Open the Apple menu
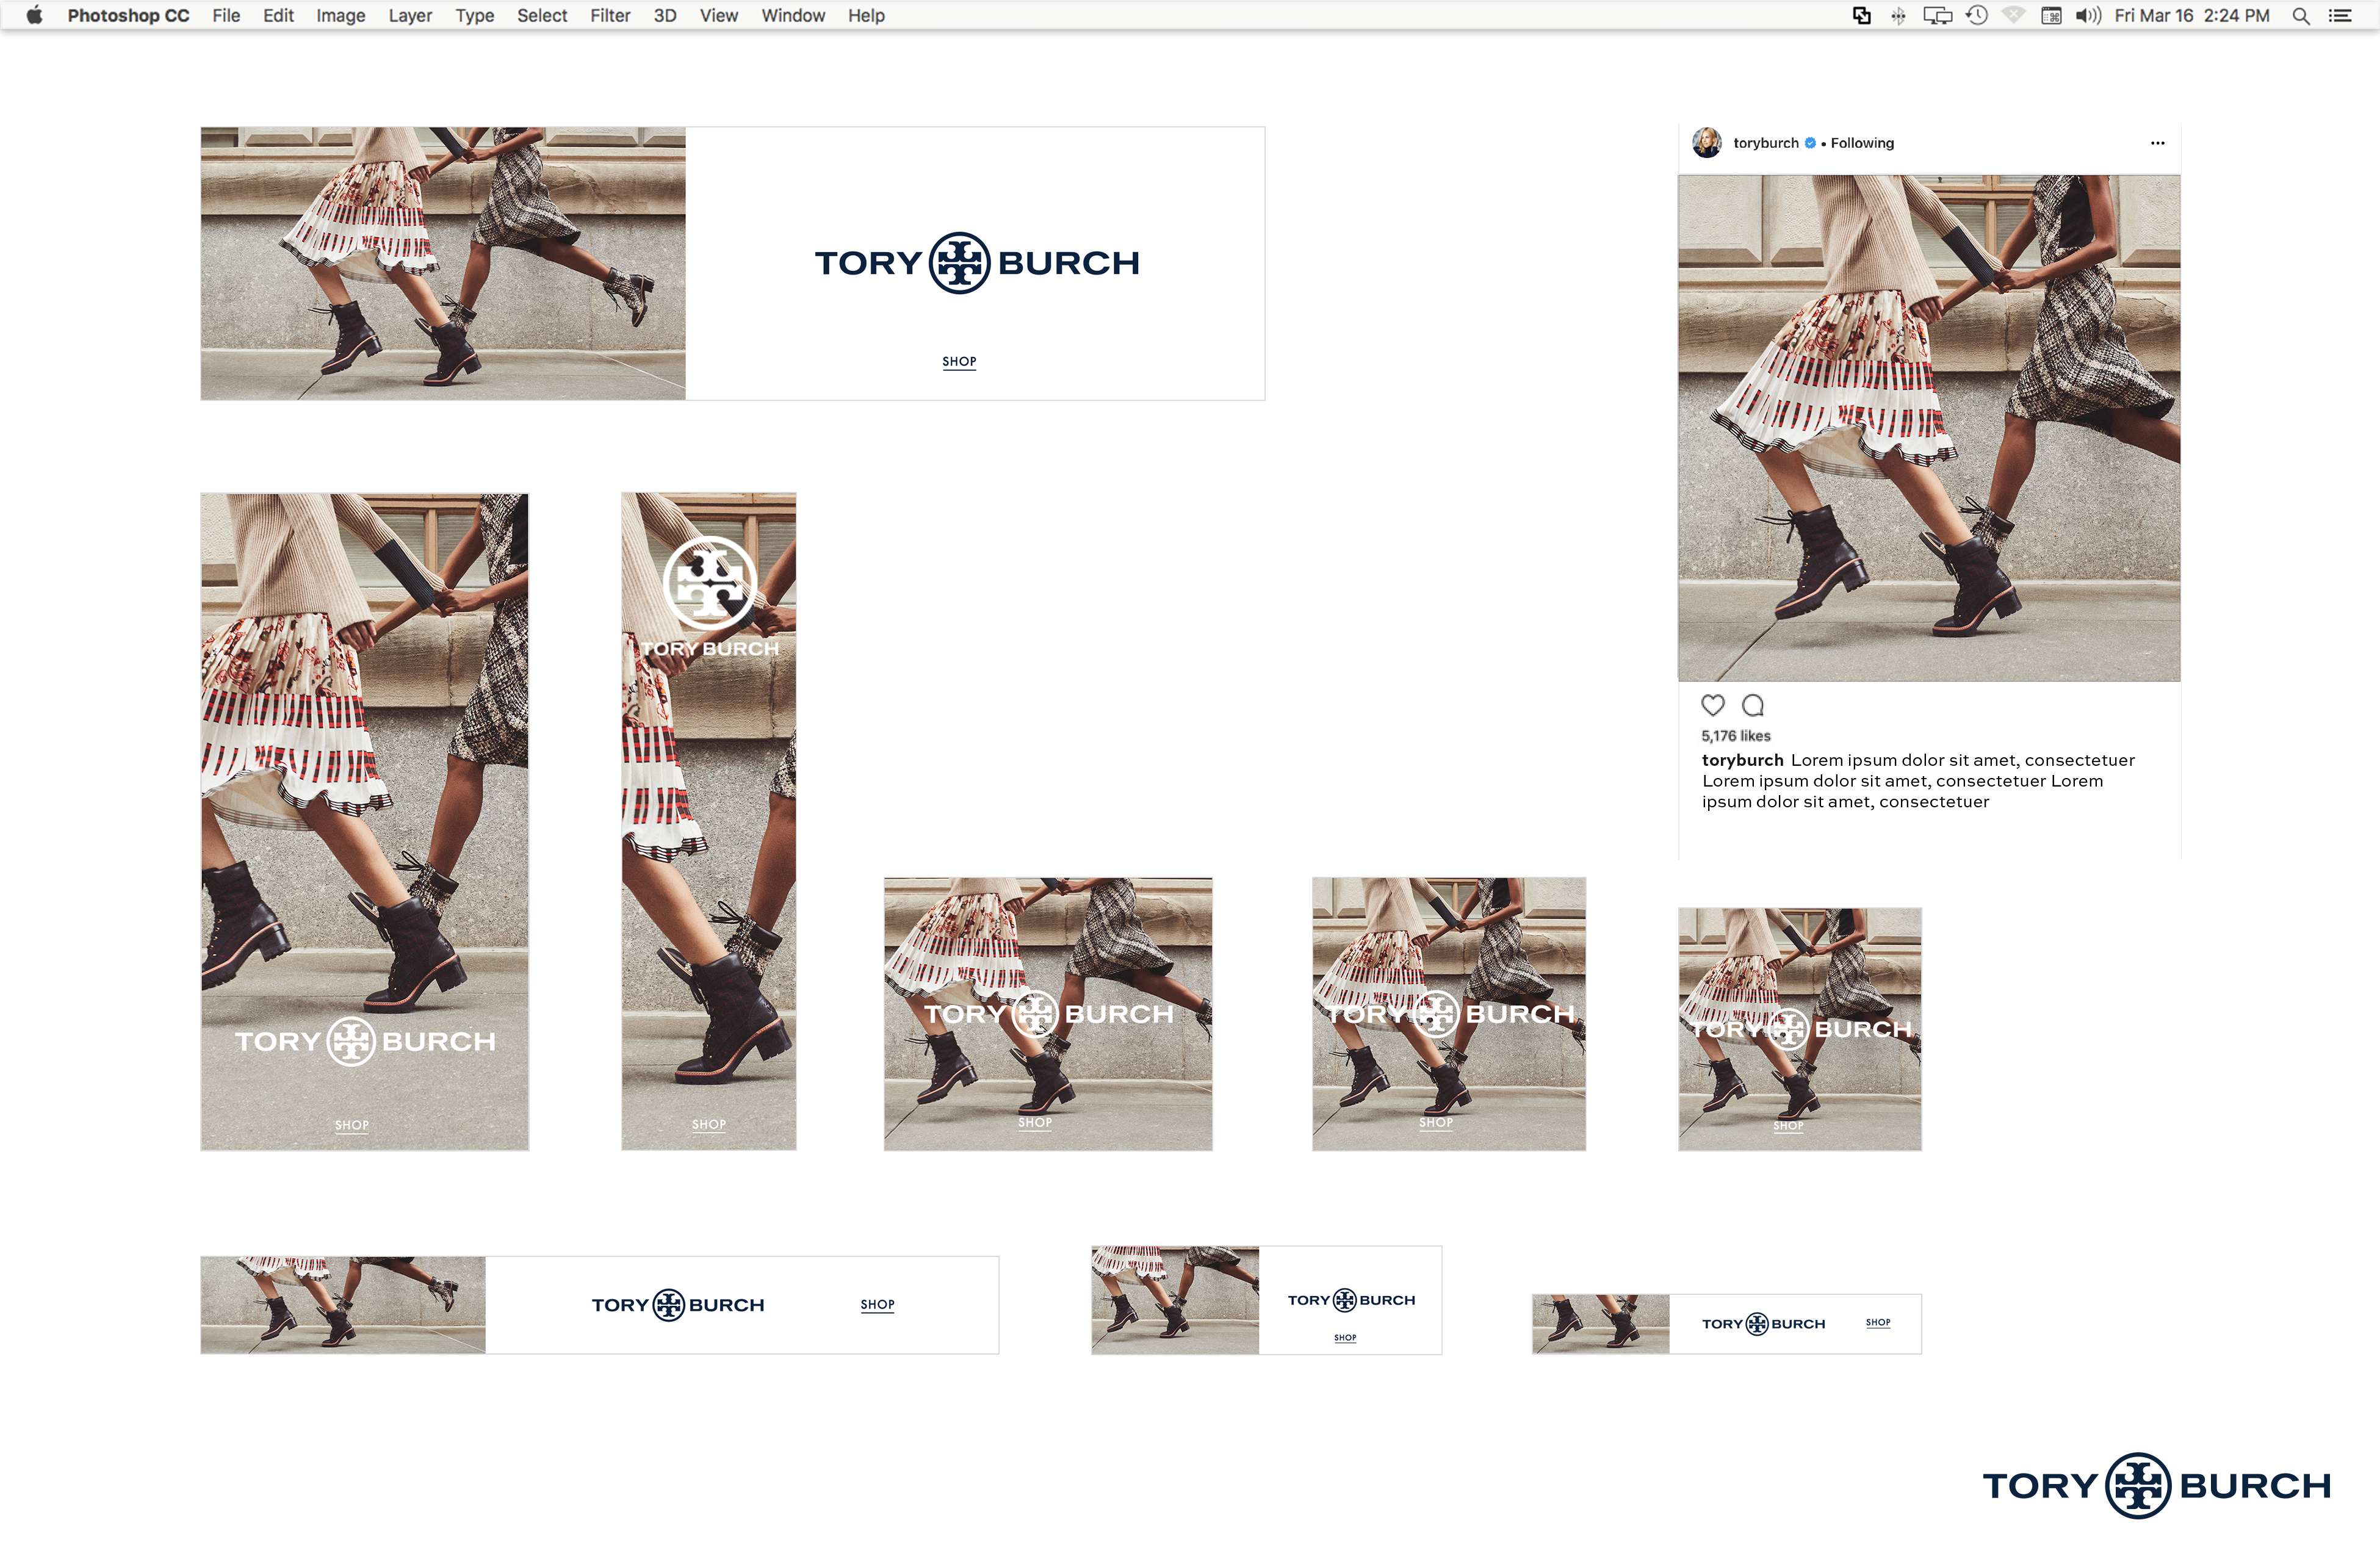 coord(34,15)
